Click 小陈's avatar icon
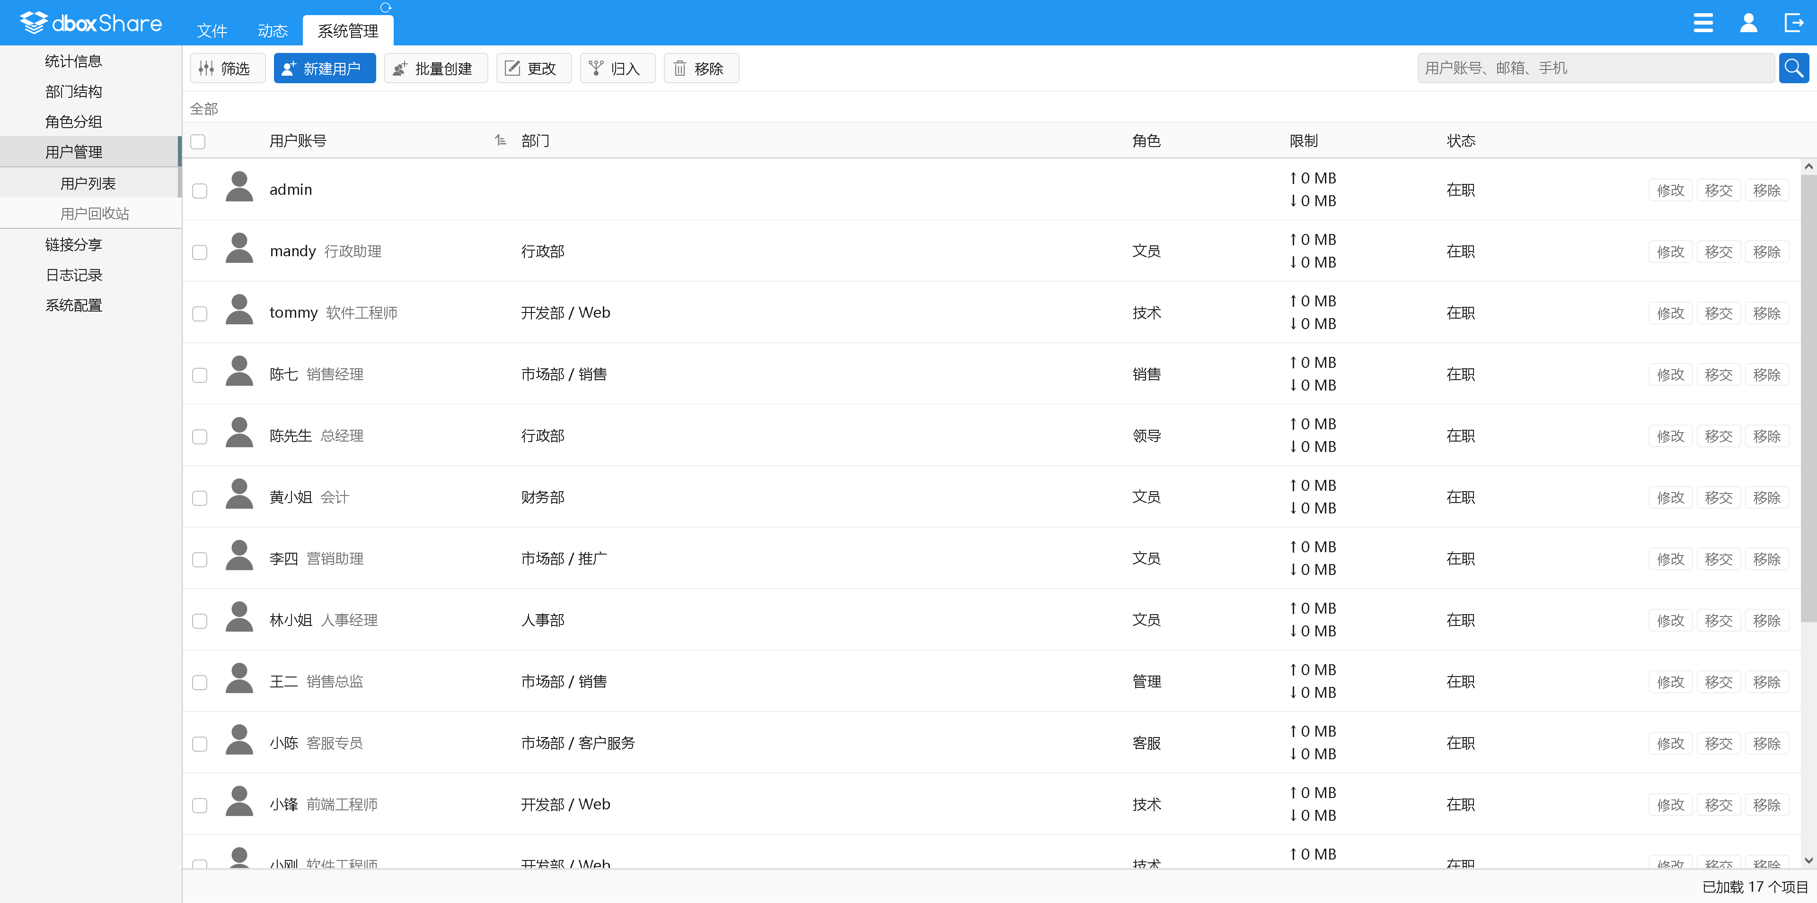Image resolution: width=1817 pixels, height=903 pixels. pos(239,740)
